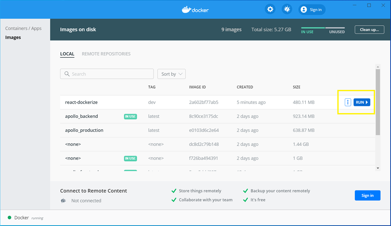Open the troubleshoot bug icon
The width and height of the screenshot is (391, 226).
(287, 9)
